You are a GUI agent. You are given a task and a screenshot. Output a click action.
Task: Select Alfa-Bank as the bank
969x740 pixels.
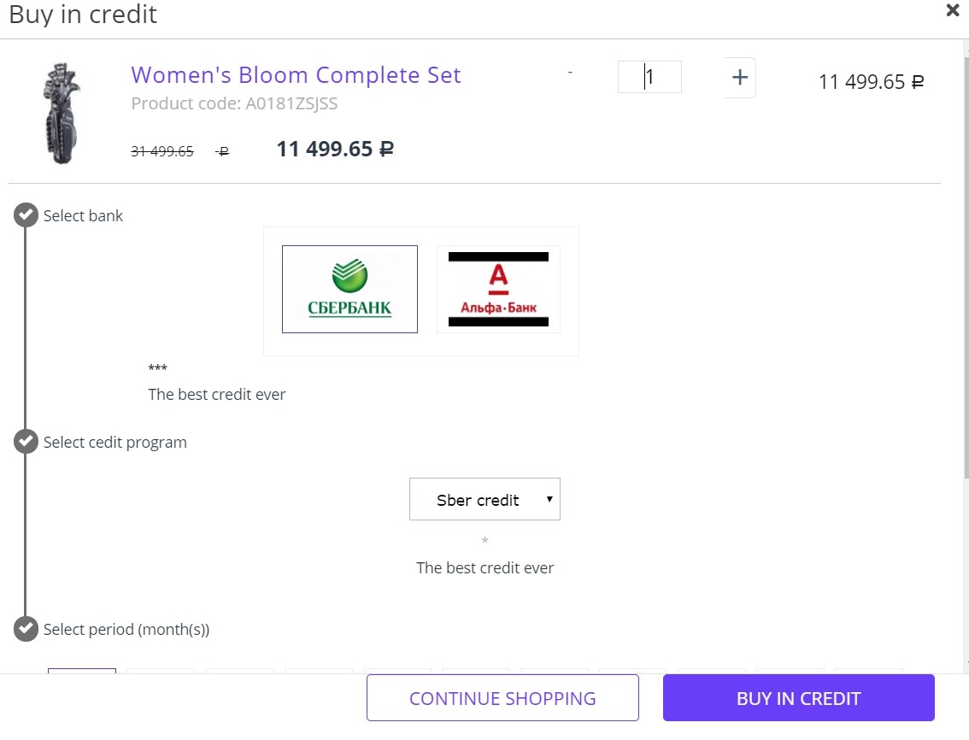tap(499, 290)
